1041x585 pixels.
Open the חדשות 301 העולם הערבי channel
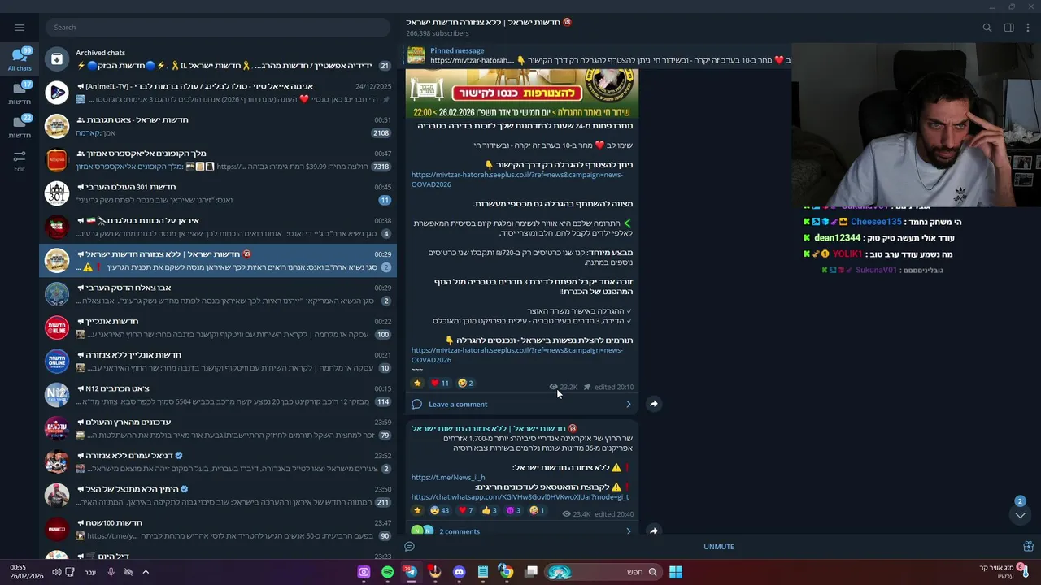tap(218, 193)
